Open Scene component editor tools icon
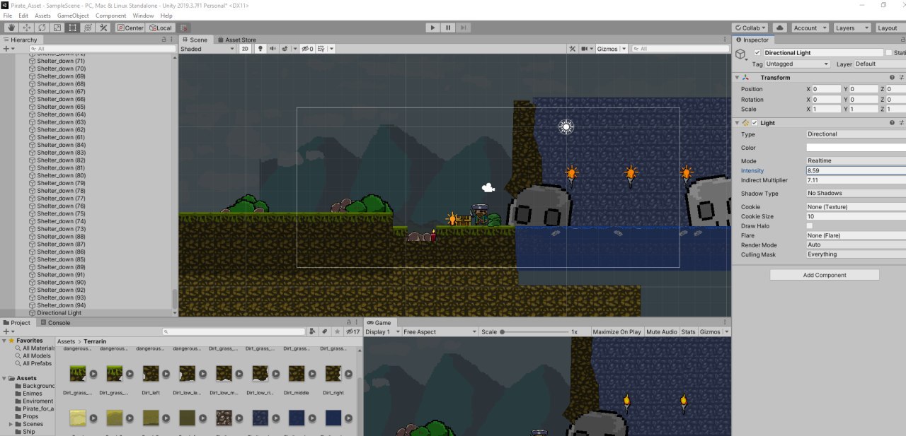Screen dimensions: 906x436 [x=573, y=49]
